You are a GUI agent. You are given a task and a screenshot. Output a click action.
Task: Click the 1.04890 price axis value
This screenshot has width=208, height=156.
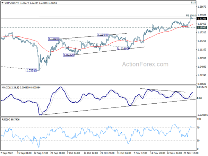tap(202, 67)
